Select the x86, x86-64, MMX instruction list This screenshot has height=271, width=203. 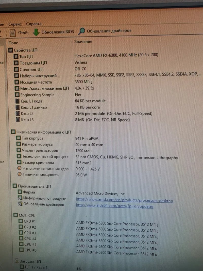click(x=139, y=74)
